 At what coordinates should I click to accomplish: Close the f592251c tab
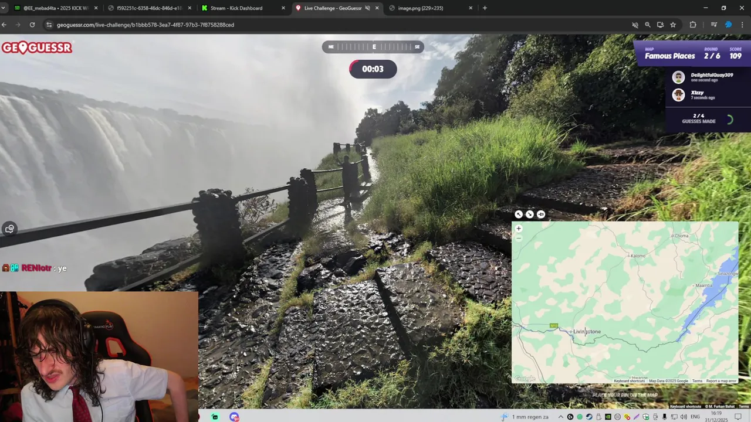pyautogui.click(x=190, y=8)
